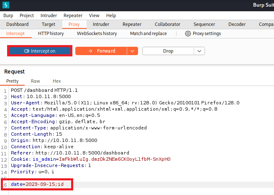This screenshot has width=274, height=195.
Task: Switch request view to Hex
Action: pos(56,81)
